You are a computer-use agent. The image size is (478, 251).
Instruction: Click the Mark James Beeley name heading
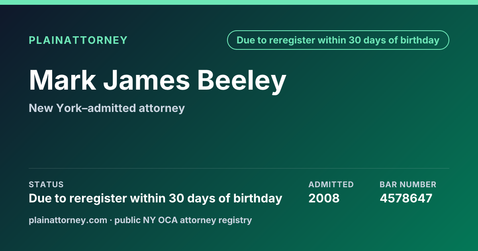(157, 80)
